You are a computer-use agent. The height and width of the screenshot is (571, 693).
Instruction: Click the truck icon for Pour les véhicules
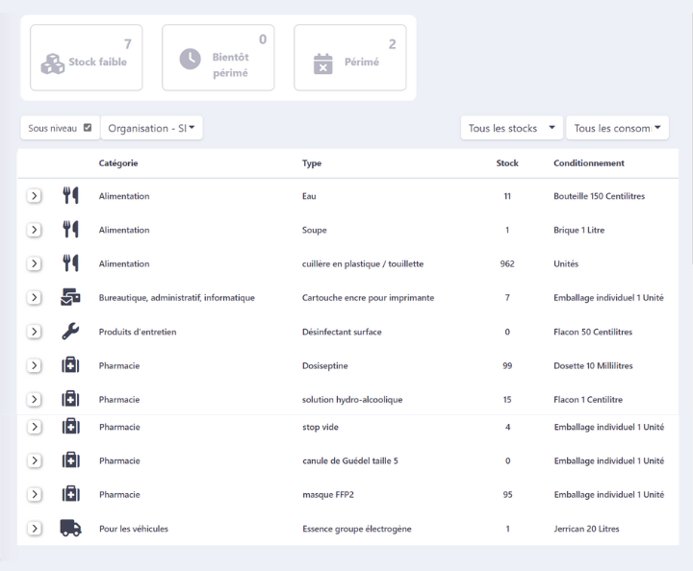pyautogui.click(x=70, y=528)
